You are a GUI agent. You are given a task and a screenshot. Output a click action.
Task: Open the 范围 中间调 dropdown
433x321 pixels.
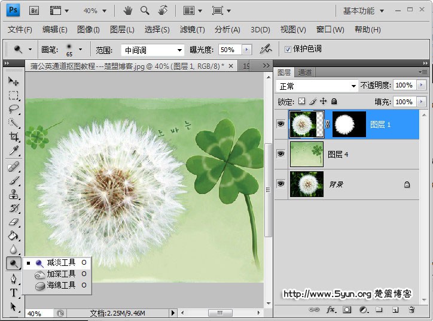(153, 50)
